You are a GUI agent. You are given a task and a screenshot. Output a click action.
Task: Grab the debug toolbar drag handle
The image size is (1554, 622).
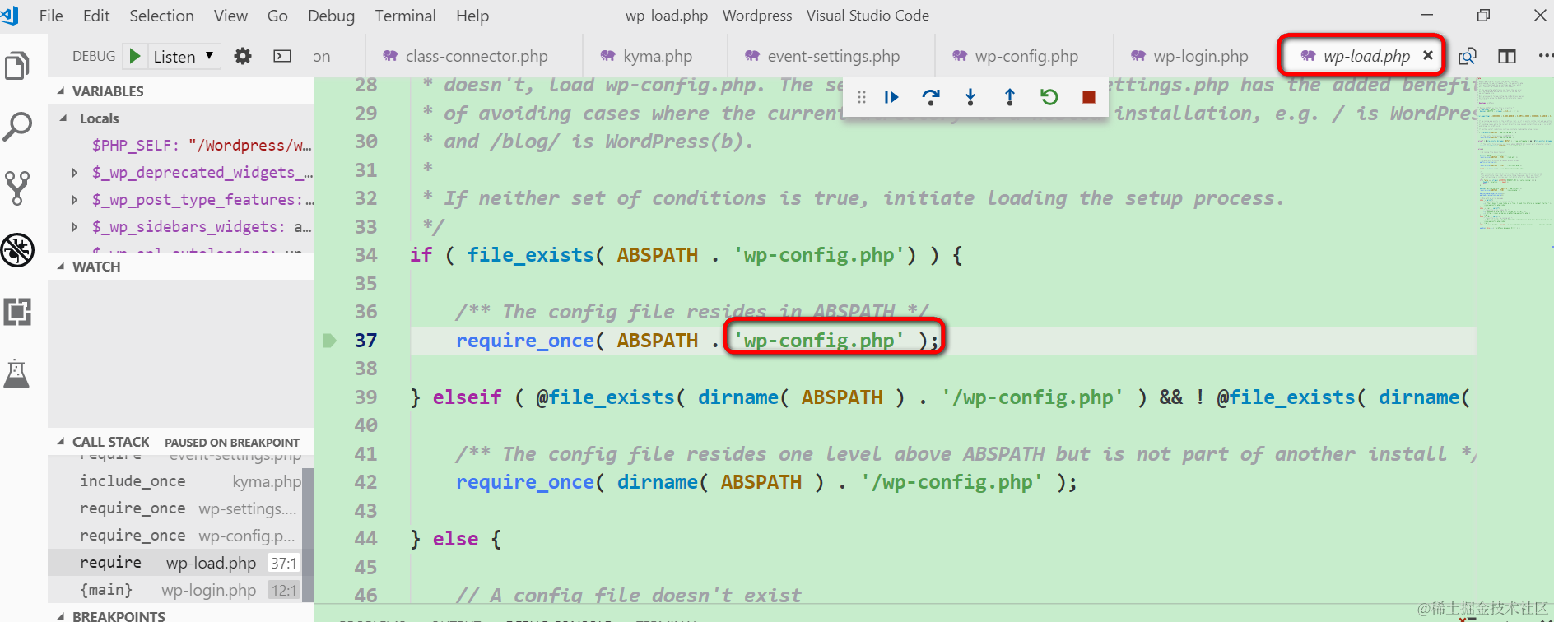point(862,97)
